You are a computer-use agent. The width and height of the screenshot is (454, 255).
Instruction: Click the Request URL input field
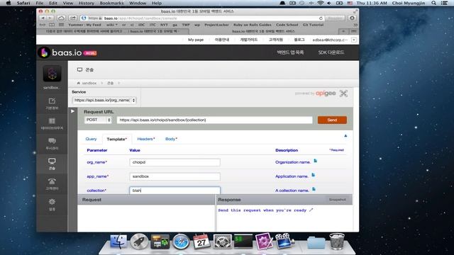click(214, 120)
